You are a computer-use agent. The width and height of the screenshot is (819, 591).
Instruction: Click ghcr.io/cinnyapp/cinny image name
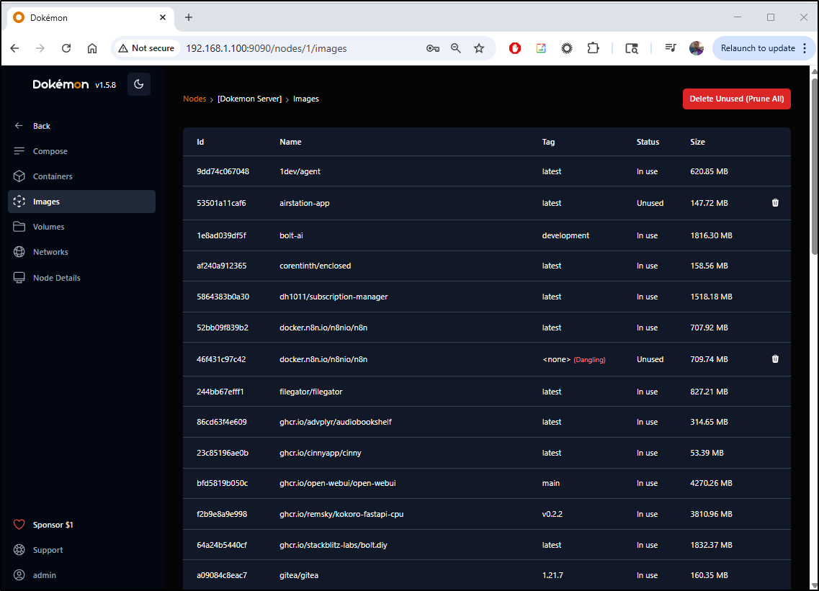pyautogui.click(x=321, y=453)
